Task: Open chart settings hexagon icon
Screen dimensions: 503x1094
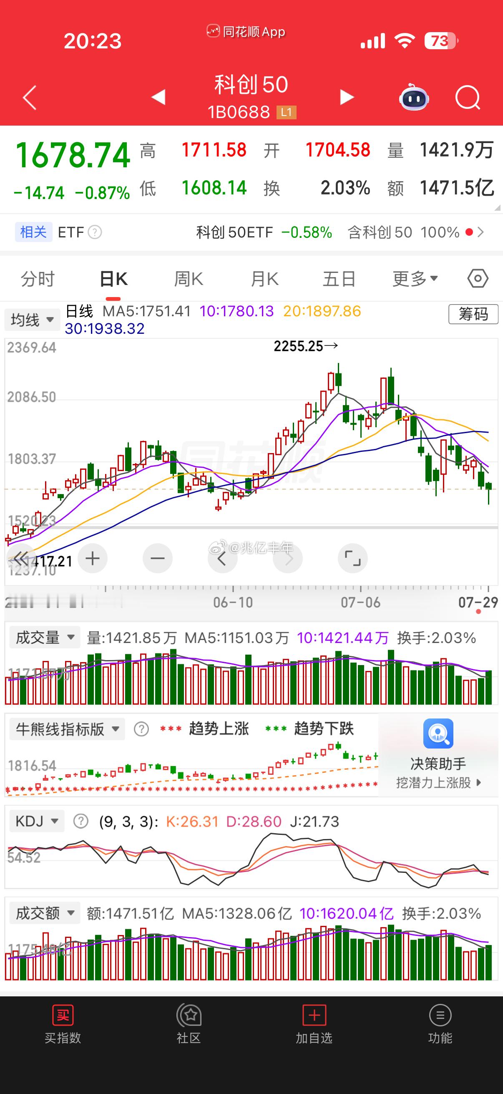Action: [478, 279]
